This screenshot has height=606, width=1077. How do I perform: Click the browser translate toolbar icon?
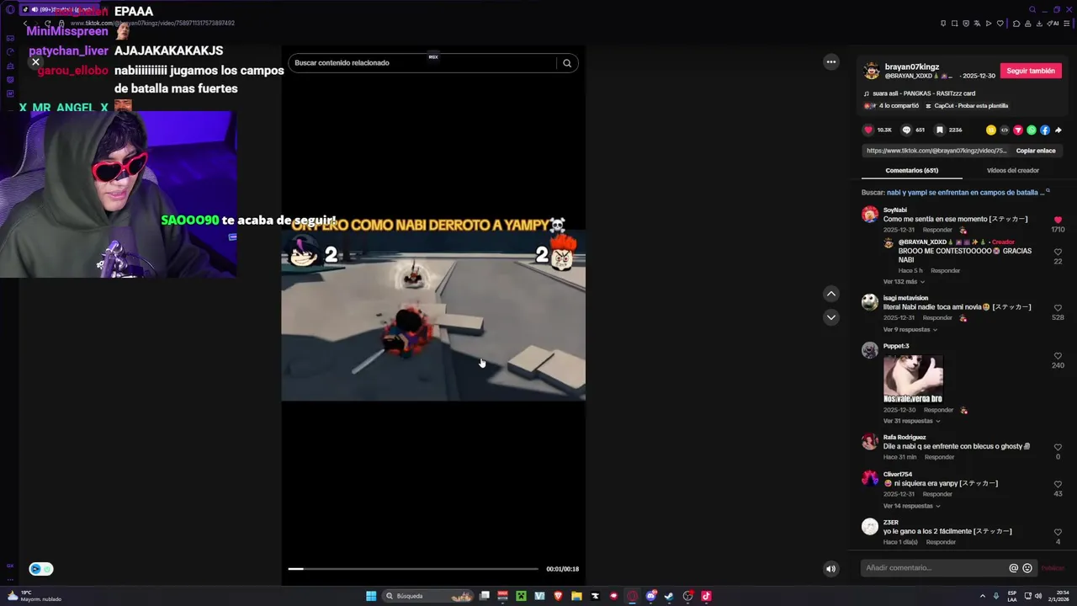click(x=977, y=24)
